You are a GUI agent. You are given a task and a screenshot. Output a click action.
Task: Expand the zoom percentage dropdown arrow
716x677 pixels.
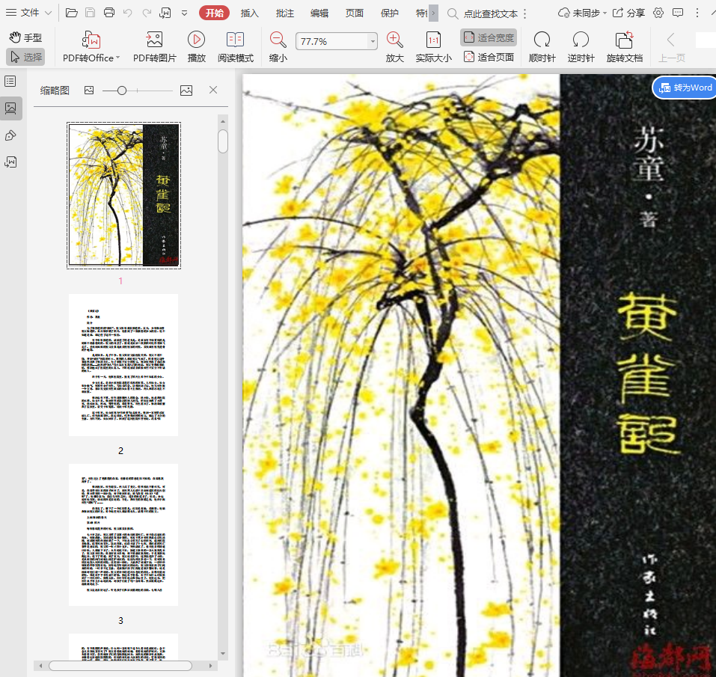(373, 42)
